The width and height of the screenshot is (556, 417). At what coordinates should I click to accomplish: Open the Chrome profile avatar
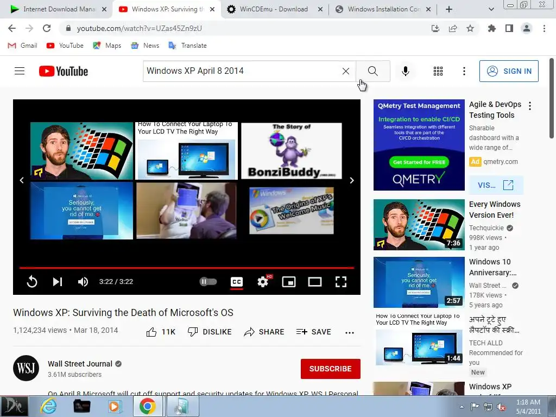point(527,28)
